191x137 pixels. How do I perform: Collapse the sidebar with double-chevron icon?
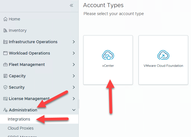pyautogui.click(x=72, y=5)
